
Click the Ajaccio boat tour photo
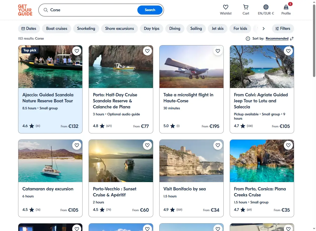coord(50,67)
